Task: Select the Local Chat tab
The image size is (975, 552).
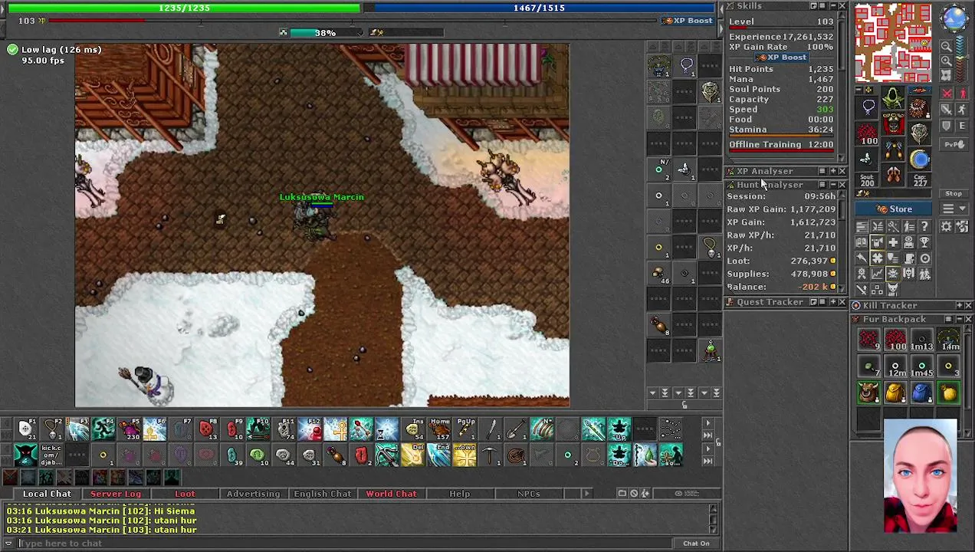Action: [x=47, y=494]
